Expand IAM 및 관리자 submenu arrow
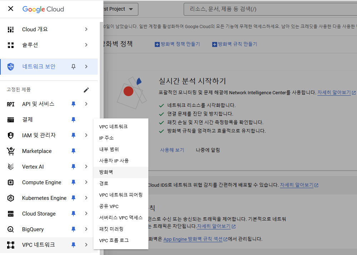 click(x=86, y=136)
